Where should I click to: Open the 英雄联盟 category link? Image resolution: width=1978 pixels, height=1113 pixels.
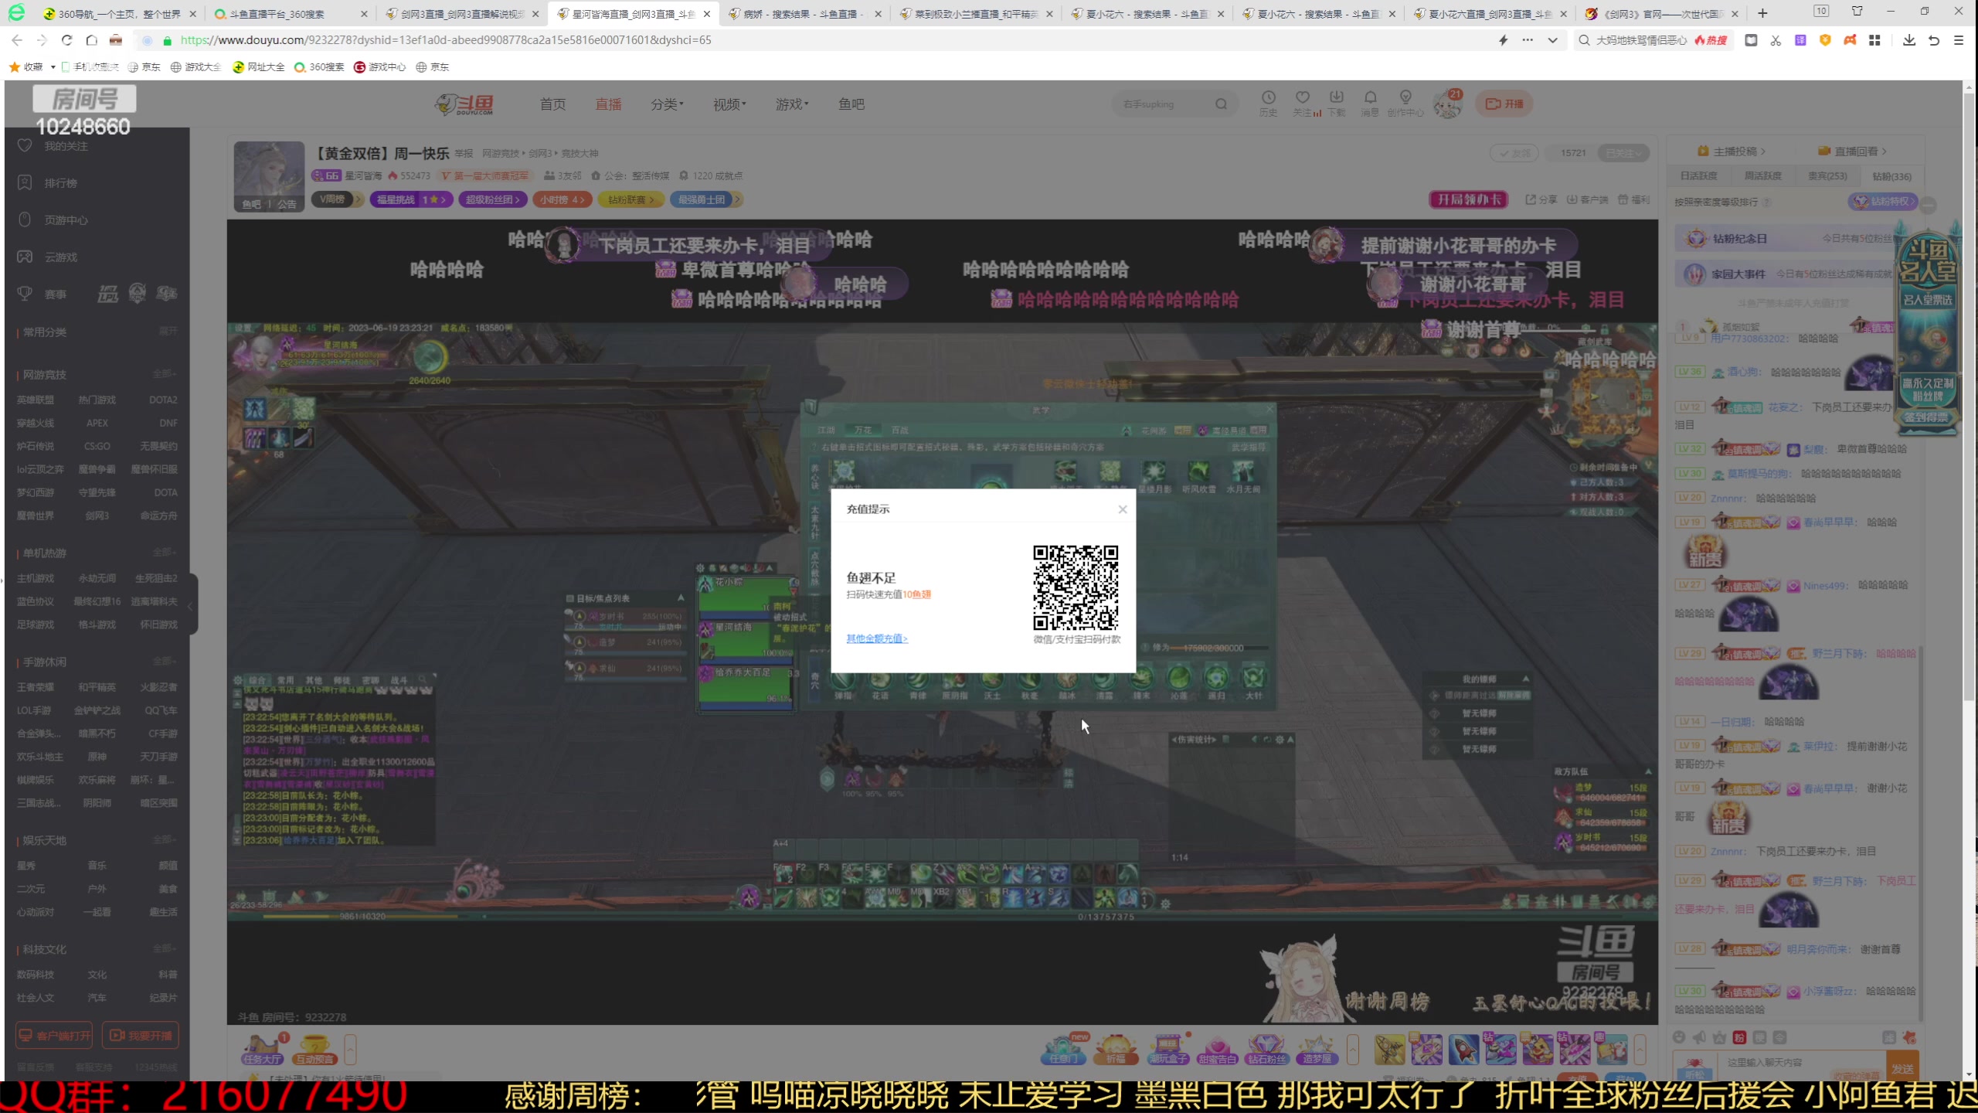[36, 400]
